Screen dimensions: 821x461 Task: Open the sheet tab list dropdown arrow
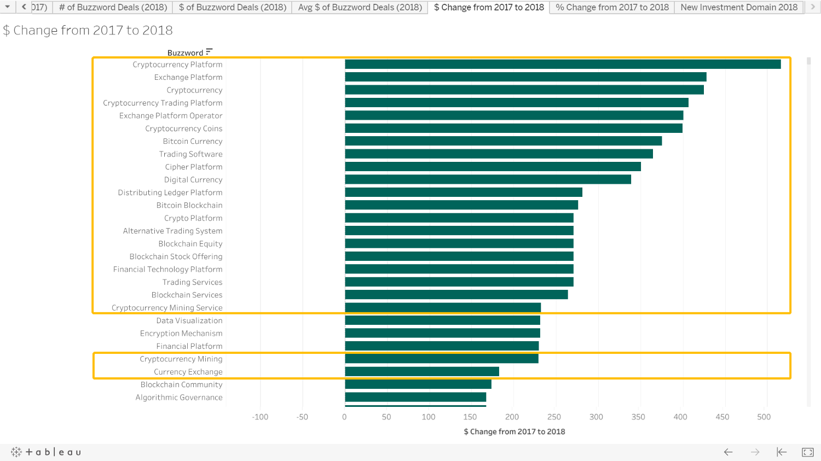click(x=8, y=7)
